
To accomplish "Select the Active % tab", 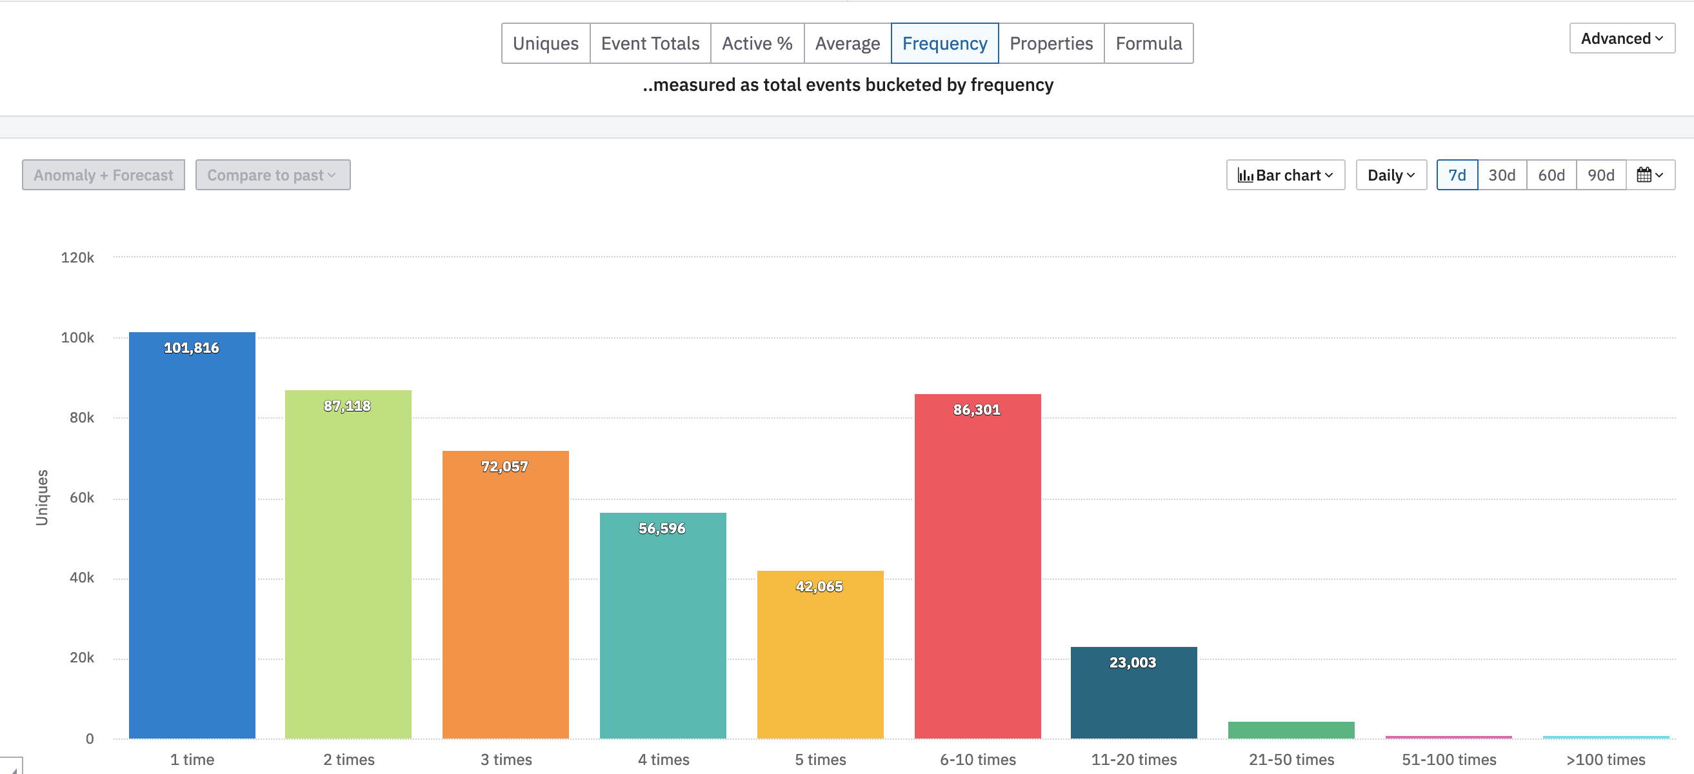I will coord(756,43).
